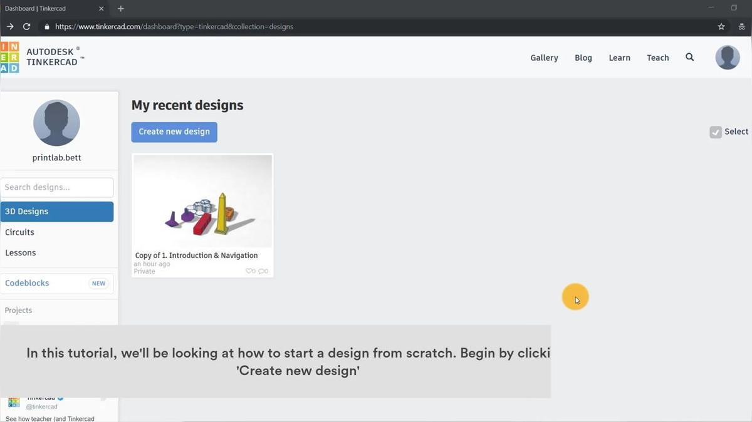Click the My recent designs heading
Screen dimensions: 752x422
pos(187,105)
